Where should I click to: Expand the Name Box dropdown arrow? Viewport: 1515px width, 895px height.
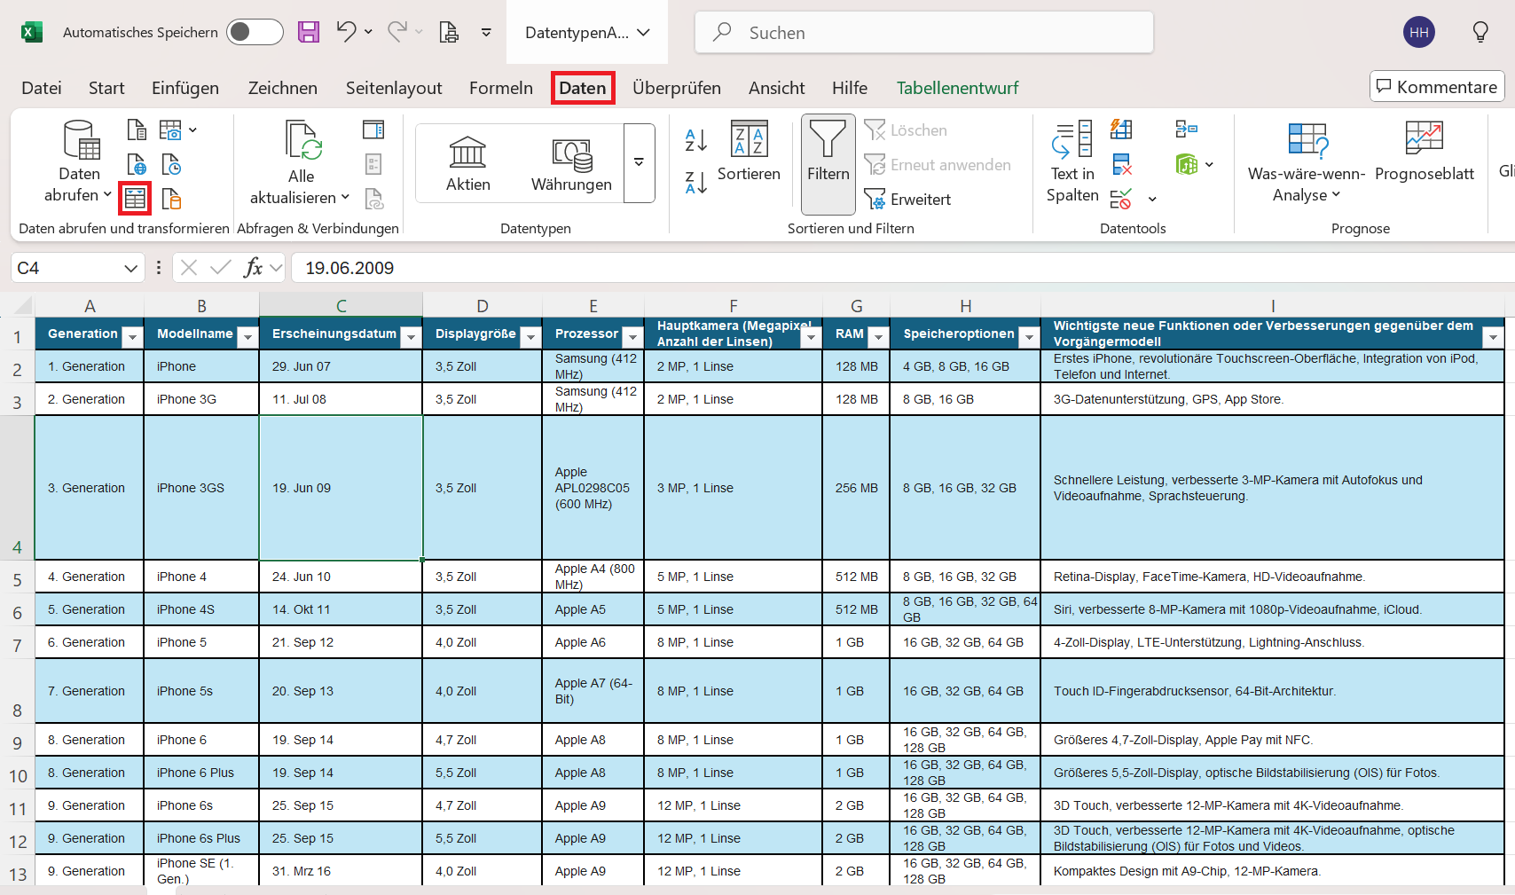[130, 268]
